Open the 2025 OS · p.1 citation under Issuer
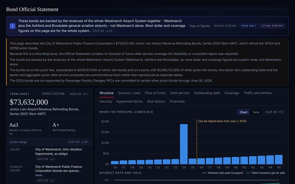Screen dimensions: 295x184 45,159
